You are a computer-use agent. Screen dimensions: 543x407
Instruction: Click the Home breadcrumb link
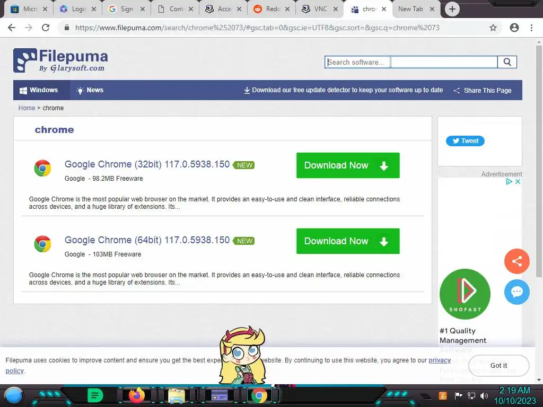click(x=27, y=108)
